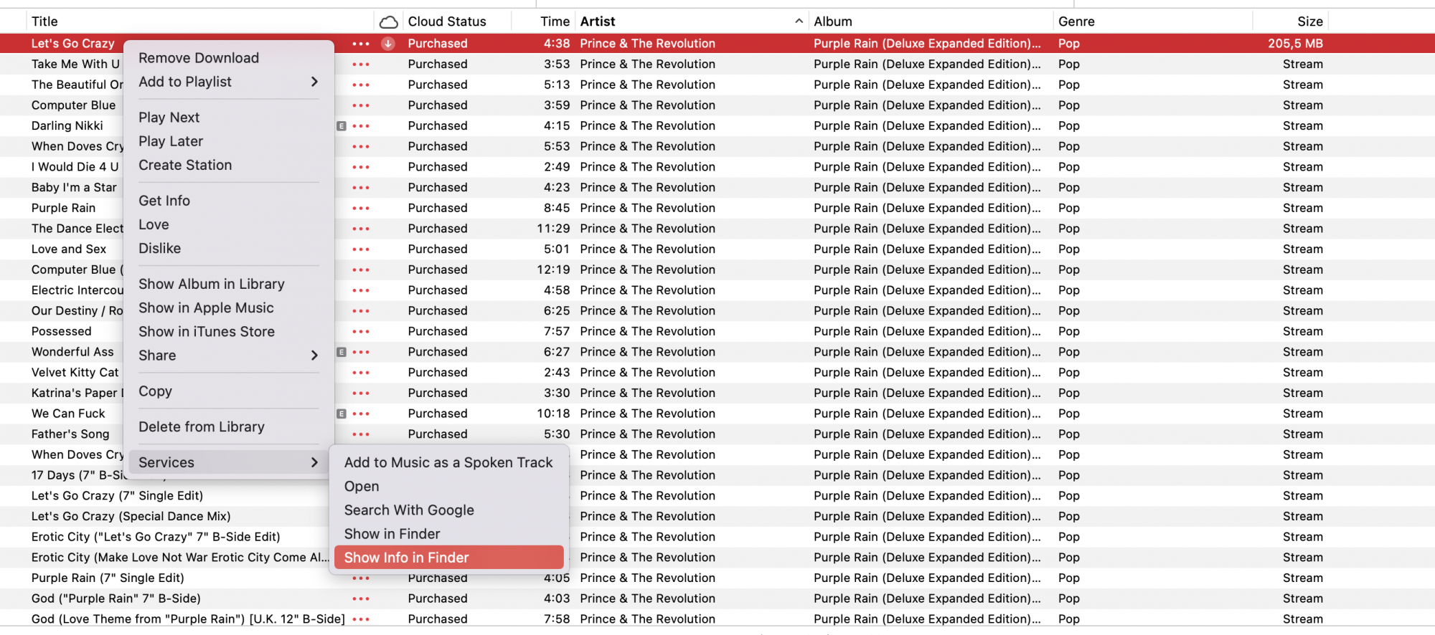Open more options dots for We Can Fuck

tap(361, 414)
